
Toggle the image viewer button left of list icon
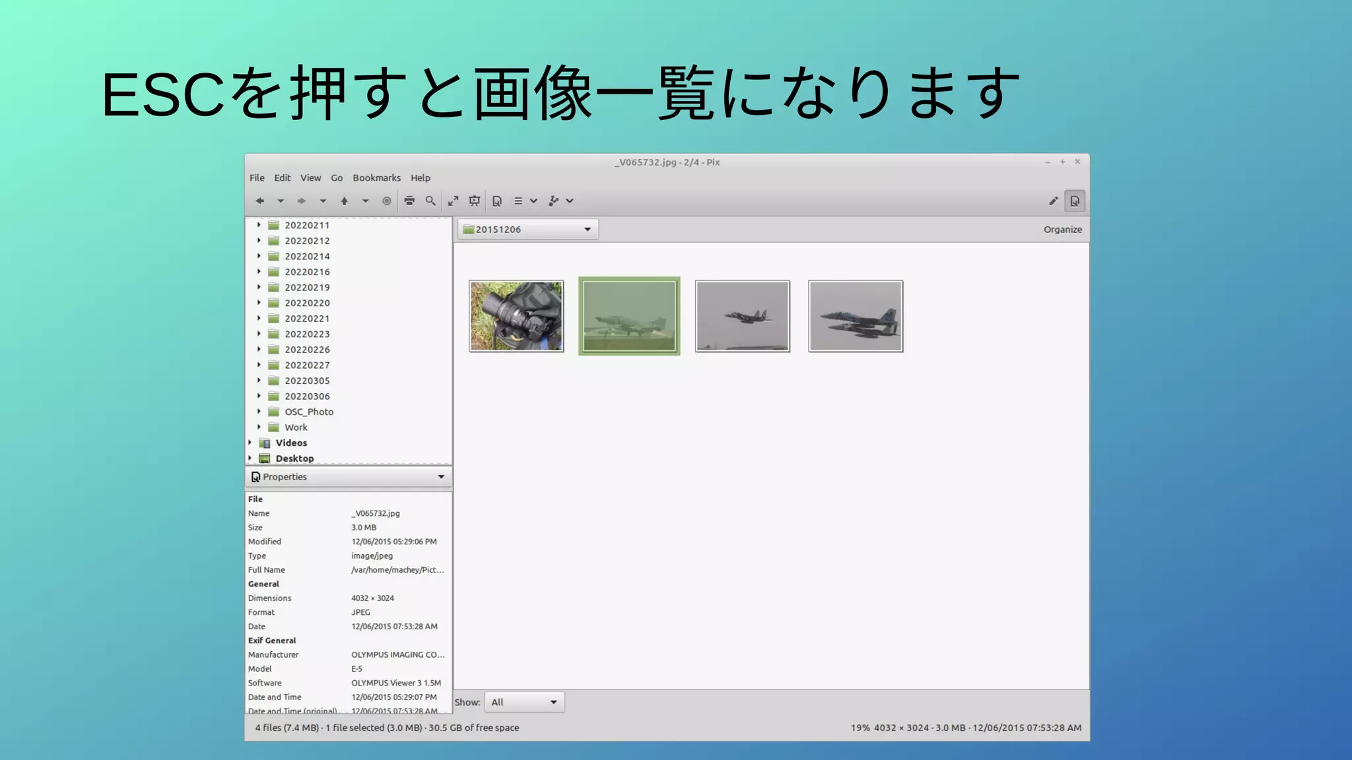pyautogui.click(x=497, y=201)
